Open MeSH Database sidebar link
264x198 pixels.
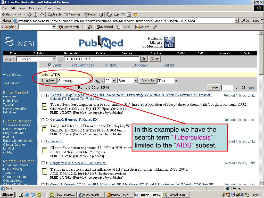(x=15, y=129)
